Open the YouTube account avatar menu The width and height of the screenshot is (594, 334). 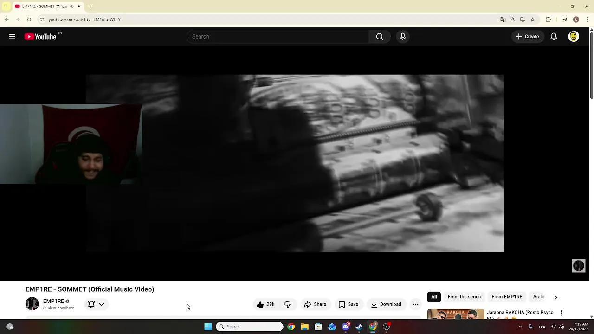[x=574, y=37]
